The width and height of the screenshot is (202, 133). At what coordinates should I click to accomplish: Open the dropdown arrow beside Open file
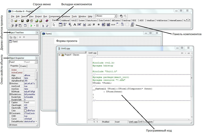point(19,21)
